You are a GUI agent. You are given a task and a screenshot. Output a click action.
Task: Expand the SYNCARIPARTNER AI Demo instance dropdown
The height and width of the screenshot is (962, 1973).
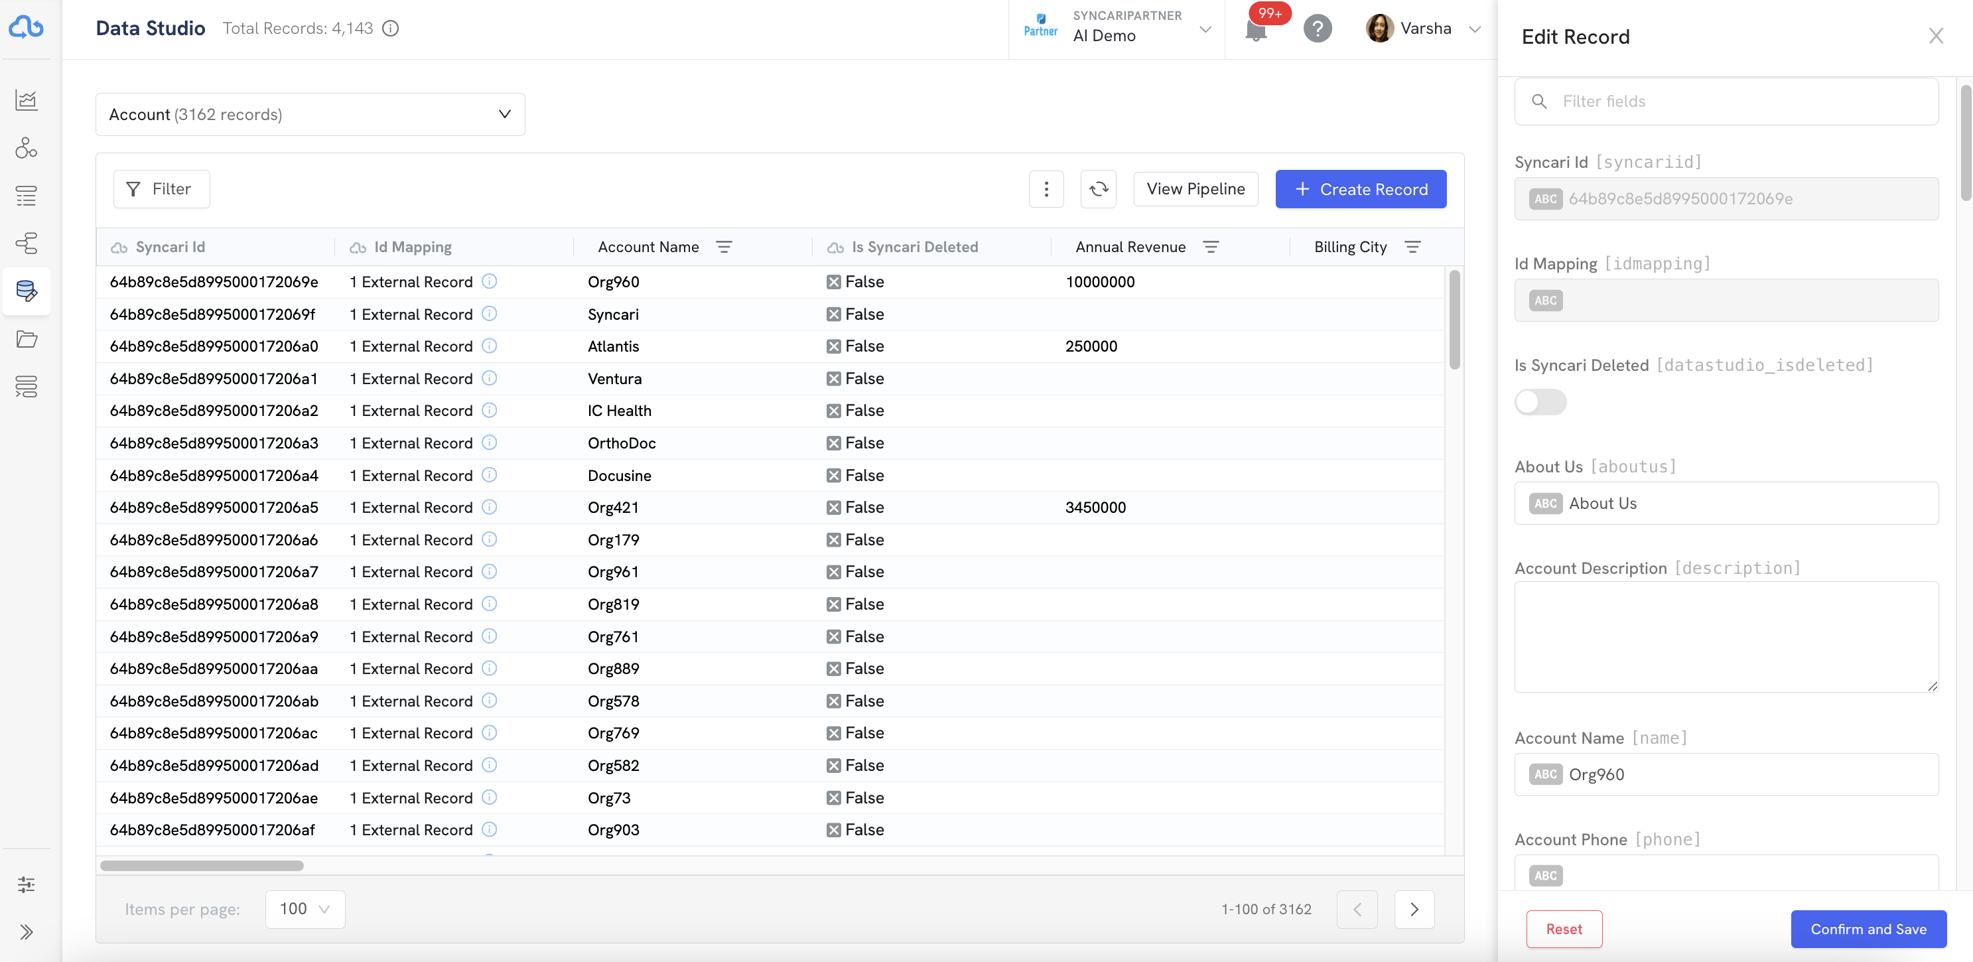click(1117, 29)
